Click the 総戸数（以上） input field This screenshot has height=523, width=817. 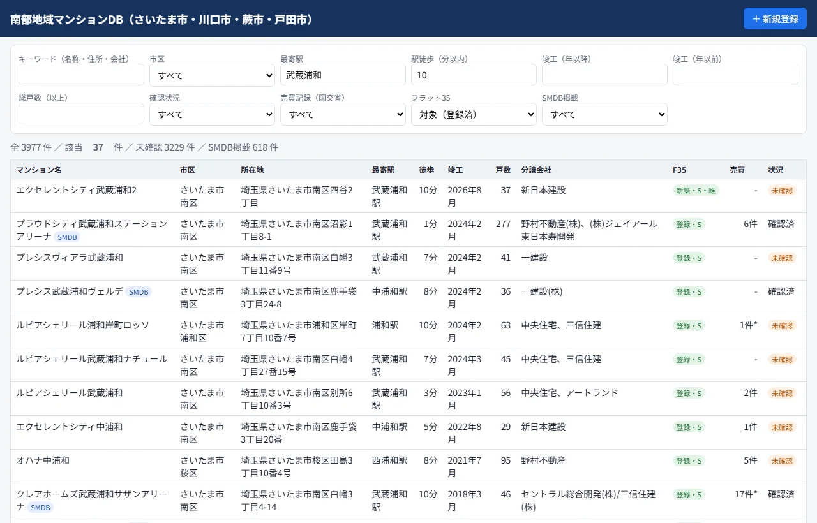(81, 114)
